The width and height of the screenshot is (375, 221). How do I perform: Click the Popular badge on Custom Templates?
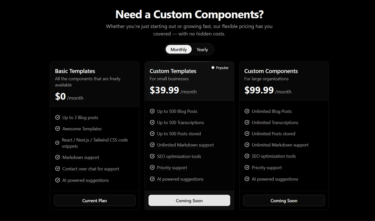point(219,67)
